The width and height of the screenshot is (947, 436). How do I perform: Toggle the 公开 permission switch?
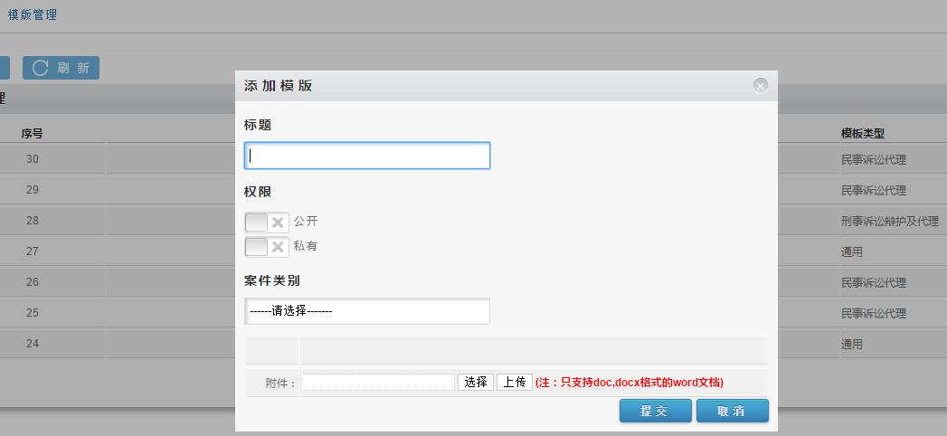tap(267, 222)
